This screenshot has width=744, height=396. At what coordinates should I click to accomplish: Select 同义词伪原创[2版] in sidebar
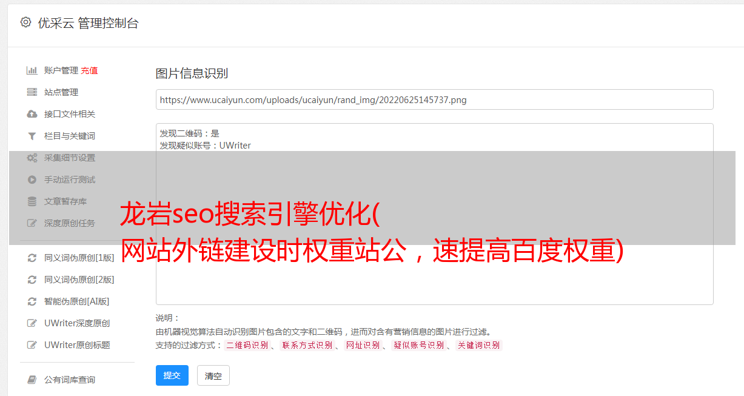point(79,280)
